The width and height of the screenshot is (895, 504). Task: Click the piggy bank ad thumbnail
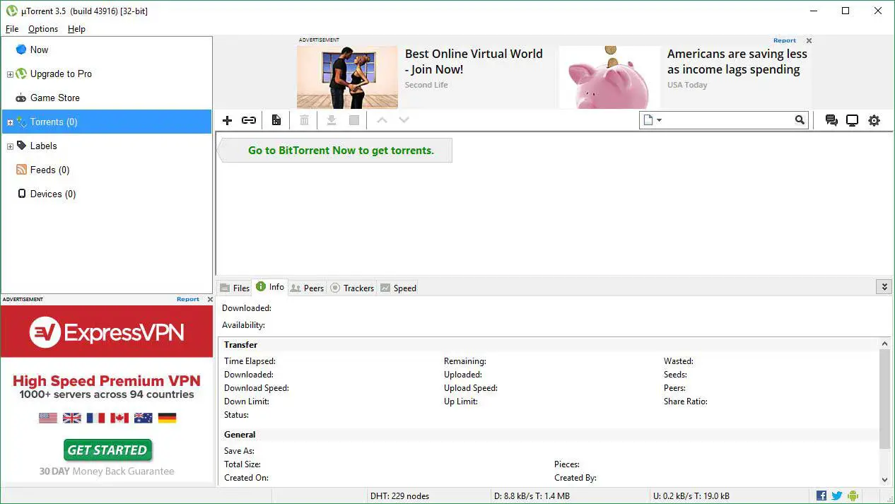pyautogui.click(x=609, y=77)
